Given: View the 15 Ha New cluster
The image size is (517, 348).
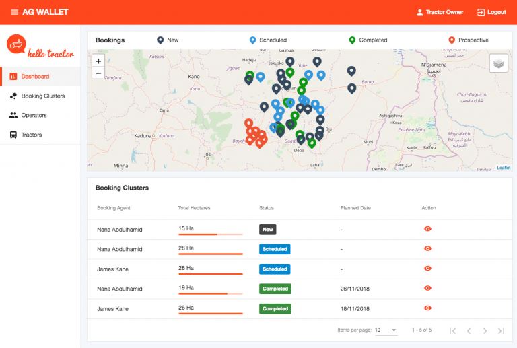Looking at the screenshot, I should (427, 229).
